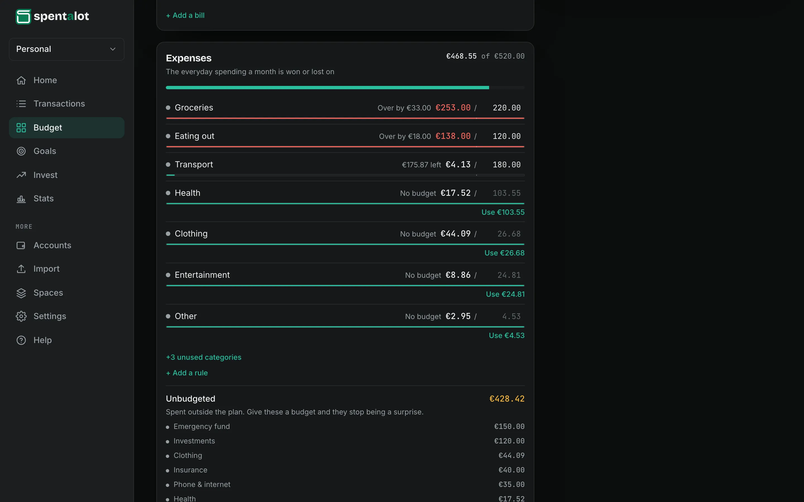The image size is (804, 502).
Task: Click the Transactions list icon
Action: point(21,103)
